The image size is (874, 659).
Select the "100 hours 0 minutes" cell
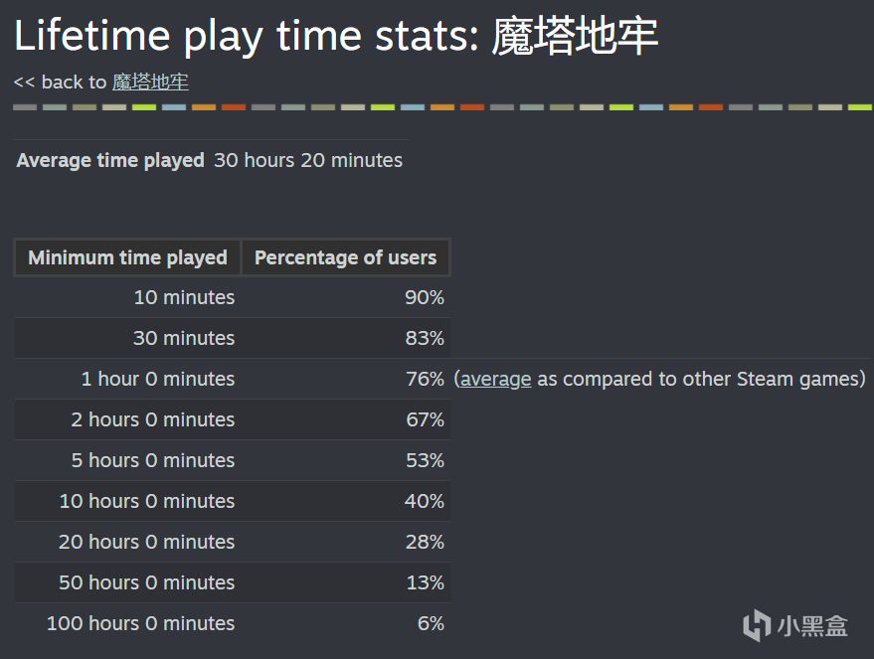[x=141, y=623]
